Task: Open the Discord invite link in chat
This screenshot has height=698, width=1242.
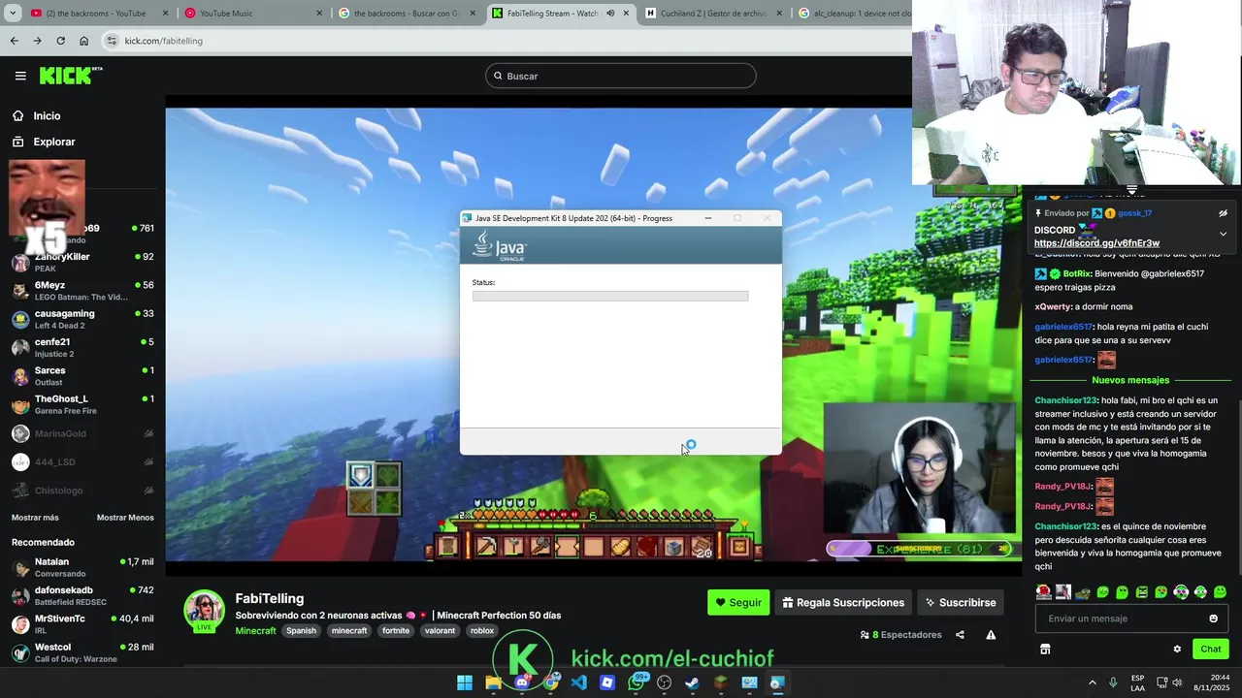Action: click(1096, 243)
